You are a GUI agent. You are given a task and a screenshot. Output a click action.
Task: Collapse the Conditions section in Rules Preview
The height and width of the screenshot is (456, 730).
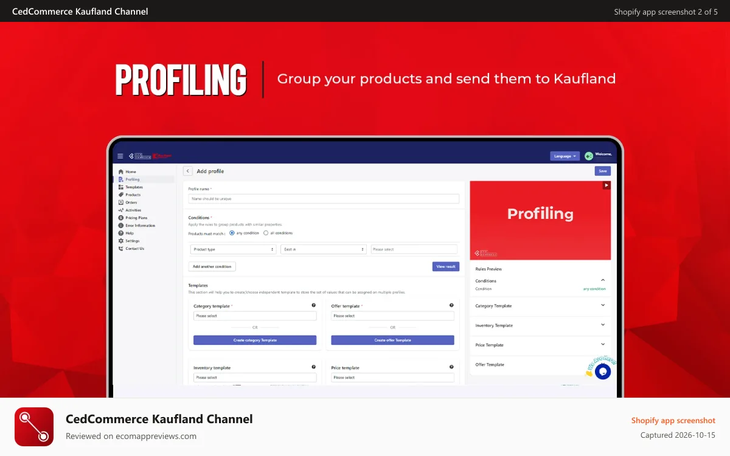pos(603,280)
